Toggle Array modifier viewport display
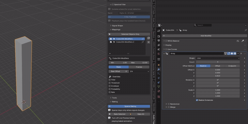The image size is (248, 124). 232,54
